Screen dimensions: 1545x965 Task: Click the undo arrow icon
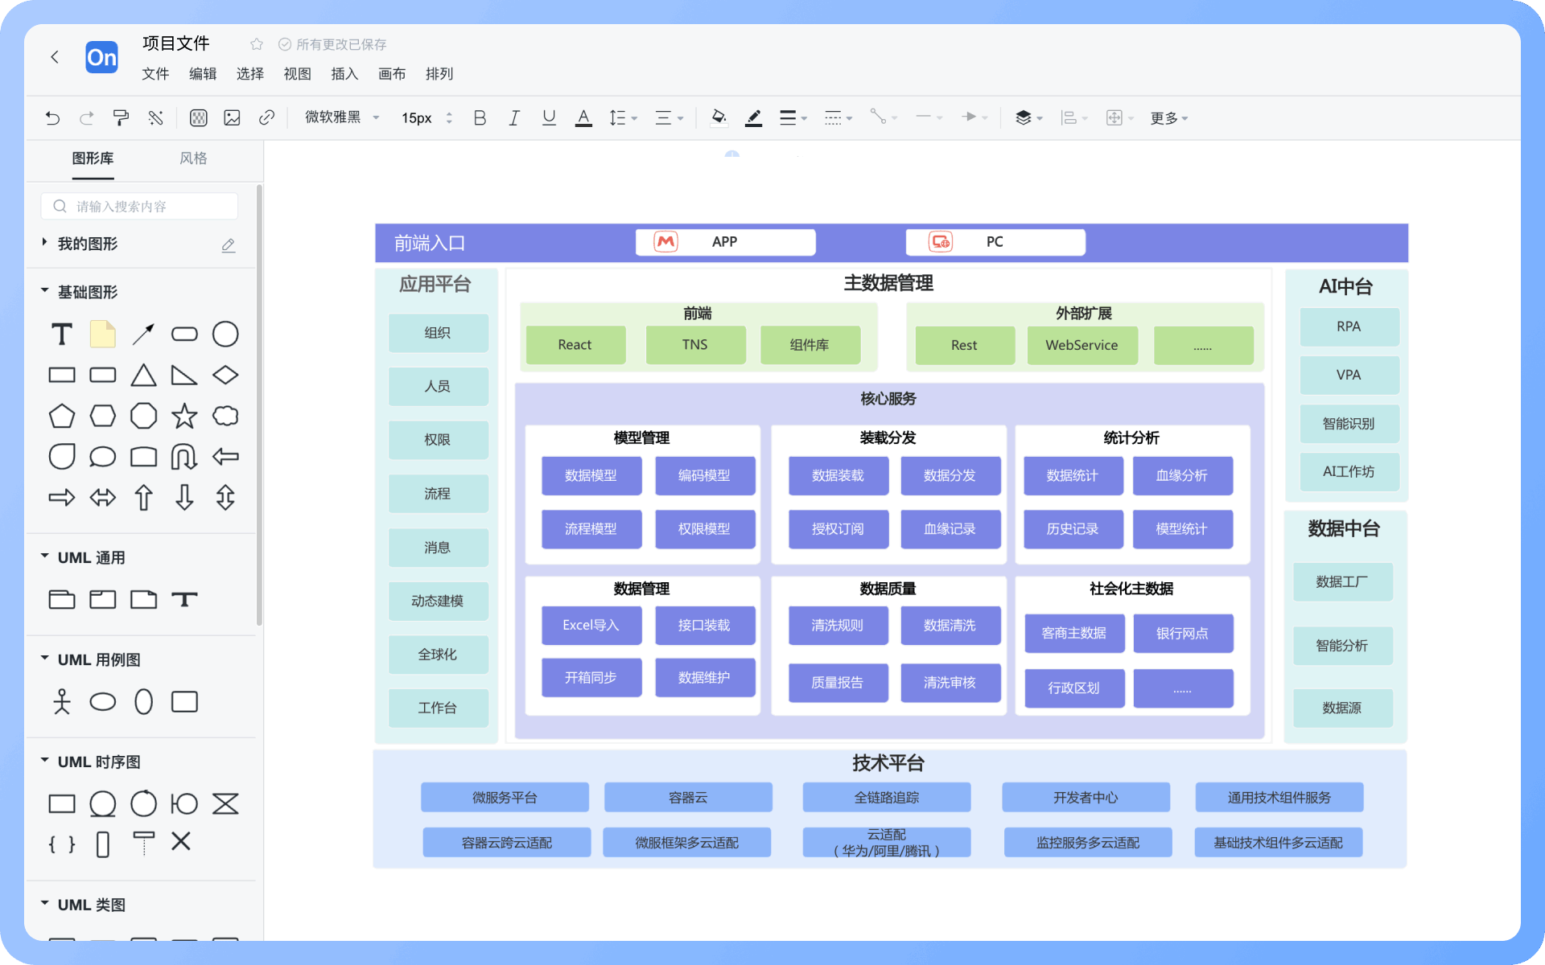pos(52,118)
